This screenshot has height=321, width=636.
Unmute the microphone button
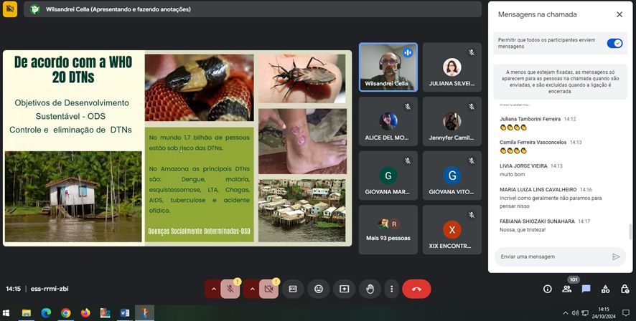click(231, 289)
